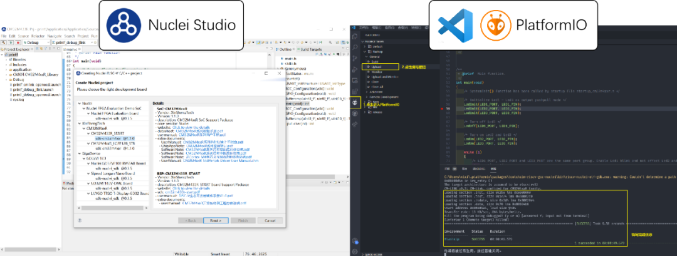Open the Explorer icon in VS Code activity bar
The image size is (677, 256).
[x=355, y=37]
